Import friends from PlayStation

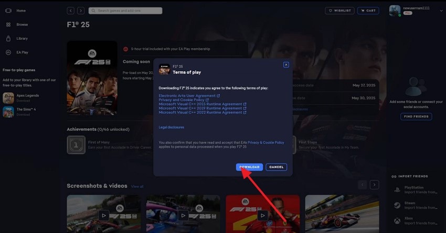tap(416, 190)
